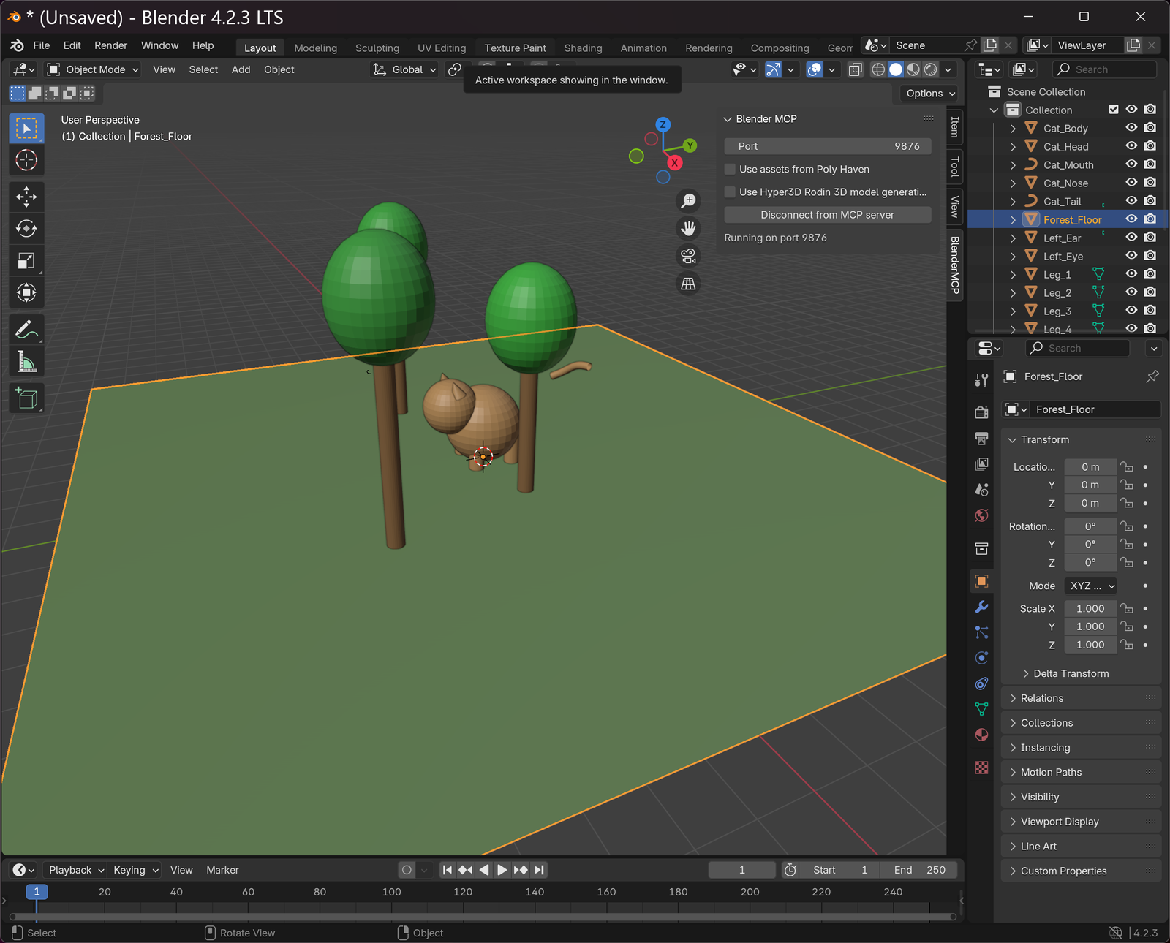Select the Move tool

26,196
